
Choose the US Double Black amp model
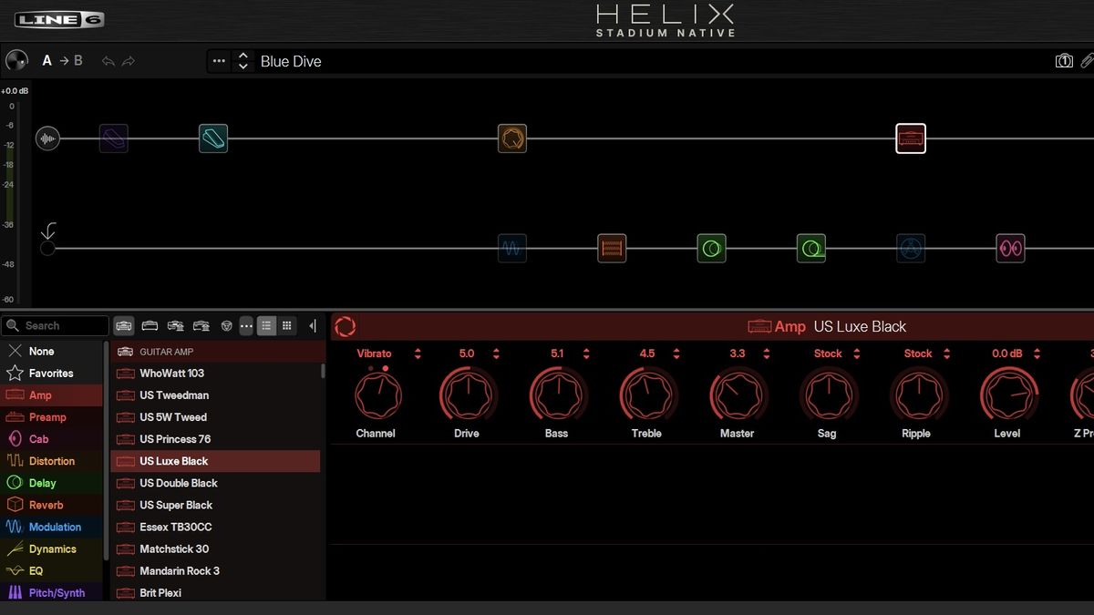click(215, 483)
